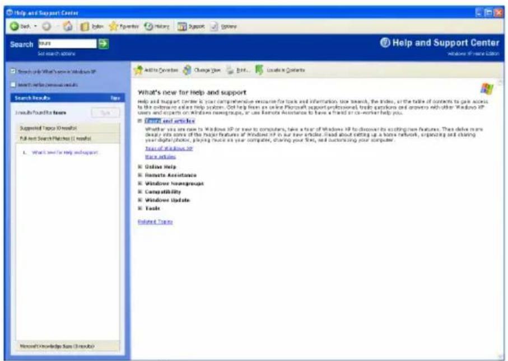Click the grayed Forward arrow button
The height and width of the screenshot is (361, 508).
46,26
